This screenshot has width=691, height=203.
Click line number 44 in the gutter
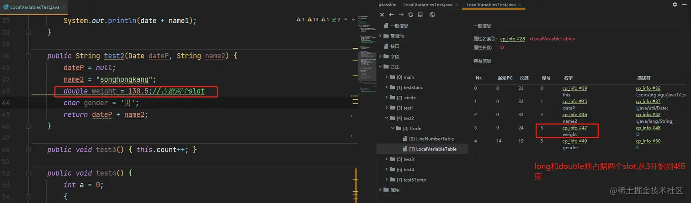(5, 103)
